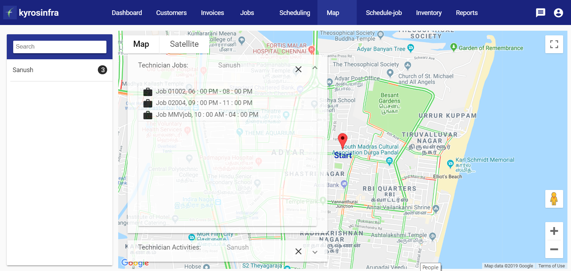Go to the Scheduling page
571x271 pixels.
click(x=295, y=13)
